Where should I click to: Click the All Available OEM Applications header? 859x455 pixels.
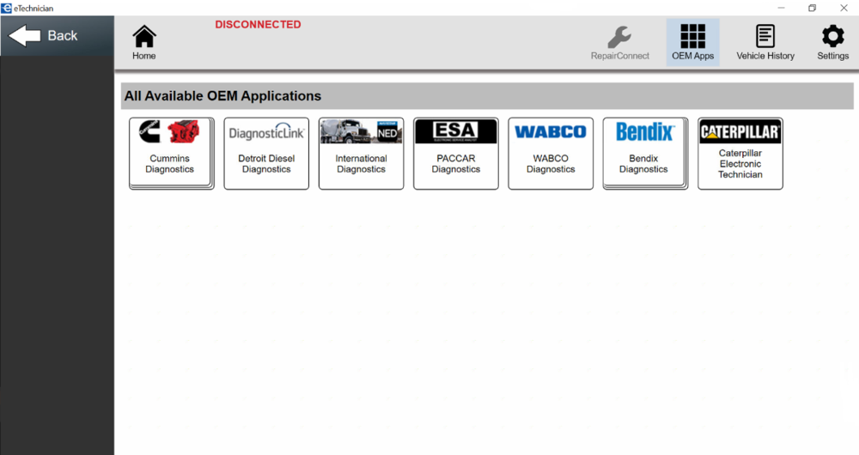click(487, 96)
